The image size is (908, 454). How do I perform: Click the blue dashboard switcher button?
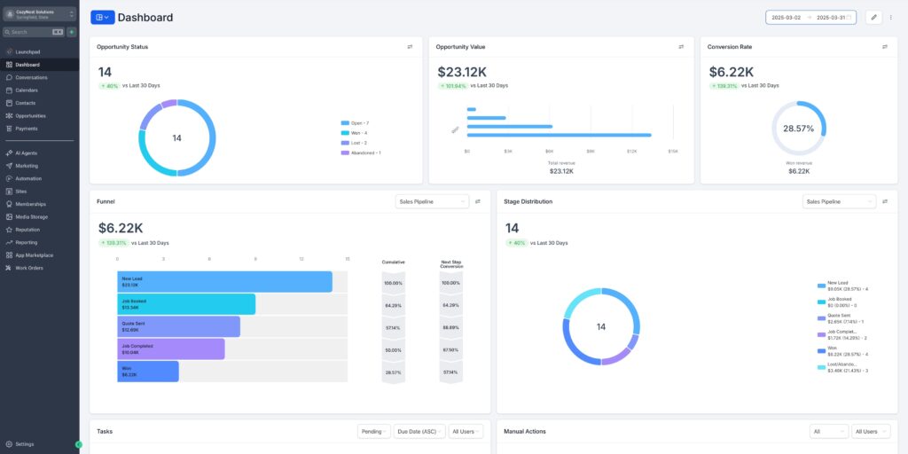pos(102,18)
